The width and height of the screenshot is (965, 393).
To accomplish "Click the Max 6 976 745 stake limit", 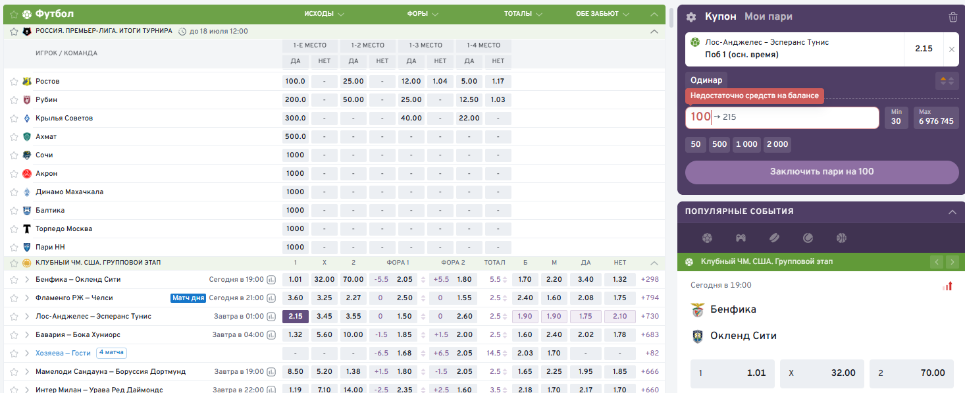I will [936, 118].
